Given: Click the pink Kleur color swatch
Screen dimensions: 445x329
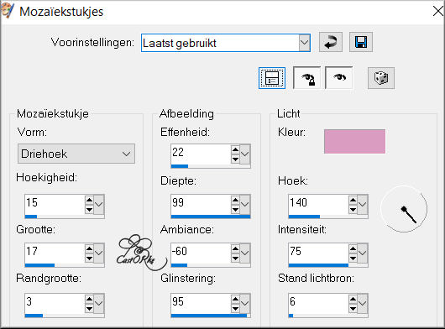Looking at the screenshot, I should (355, 141).
